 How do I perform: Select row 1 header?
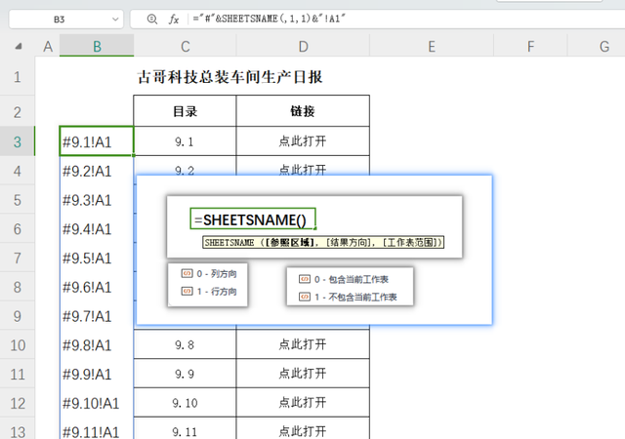click(18, 76)
